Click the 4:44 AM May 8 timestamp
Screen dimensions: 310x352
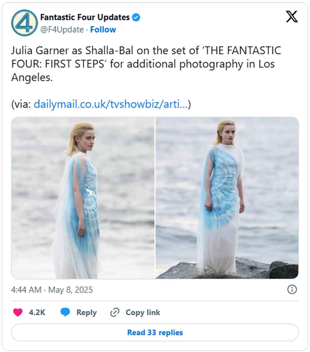coord(52,290)
